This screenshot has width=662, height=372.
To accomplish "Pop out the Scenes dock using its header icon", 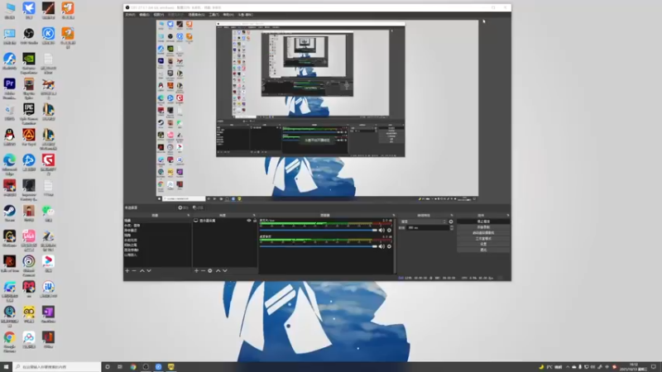I will (189, 216).
